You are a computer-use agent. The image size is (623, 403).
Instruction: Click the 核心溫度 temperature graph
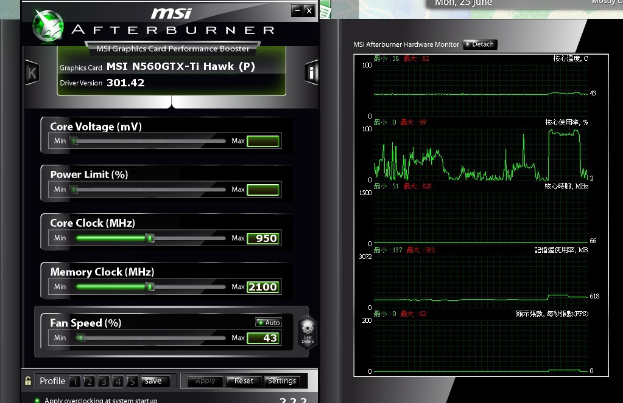[x=480, y=91]
